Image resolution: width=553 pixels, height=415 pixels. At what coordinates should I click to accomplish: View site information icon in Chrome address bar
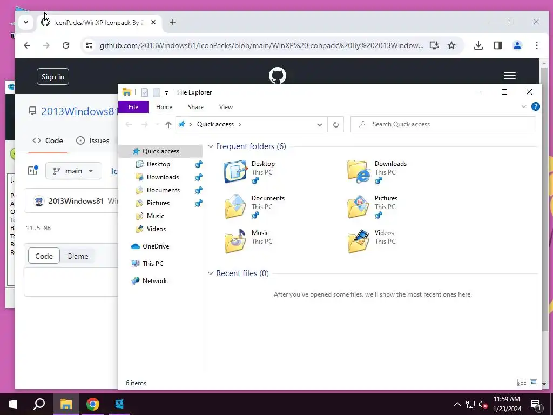pyautogui.click(x=89, y=45)
